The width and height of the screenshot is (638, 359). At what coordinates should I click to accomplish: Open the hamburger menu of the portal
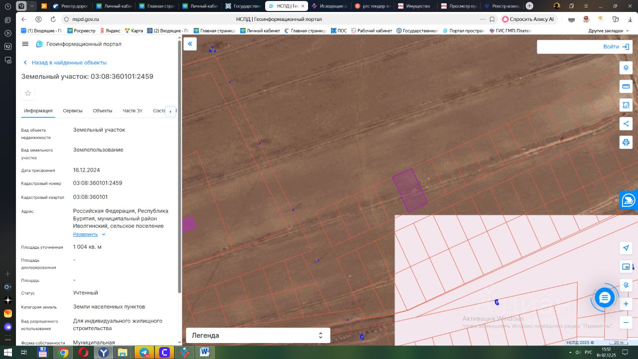click(25, 44)
